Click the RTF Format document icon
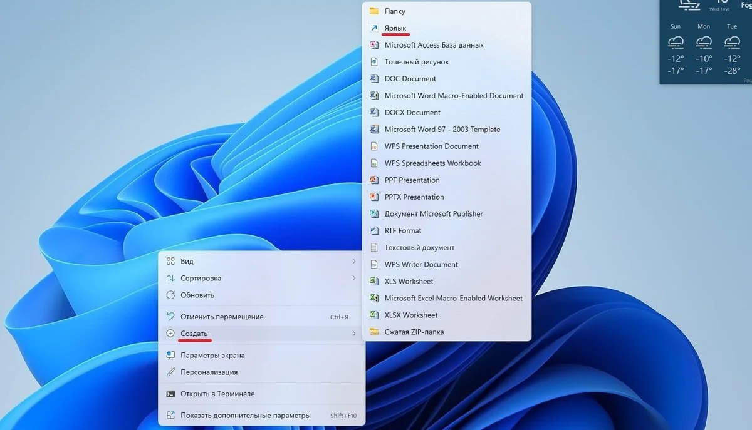The image size is (752, 430). (374, 231)
